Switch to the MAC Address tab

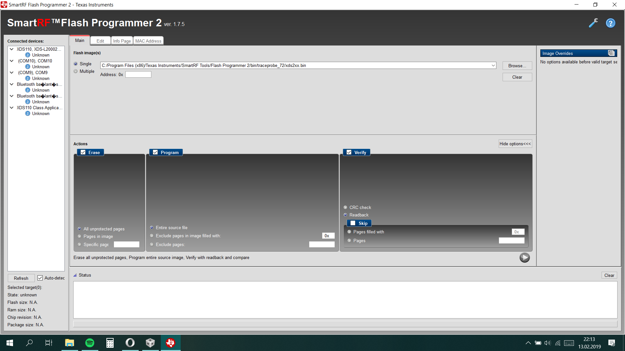(x=148, y=40)
